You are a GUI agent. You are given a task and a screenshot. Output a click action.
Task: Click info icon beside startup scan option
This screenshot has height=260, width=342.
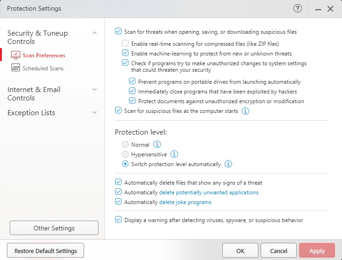pyautogui.click(x=245, y=111)
